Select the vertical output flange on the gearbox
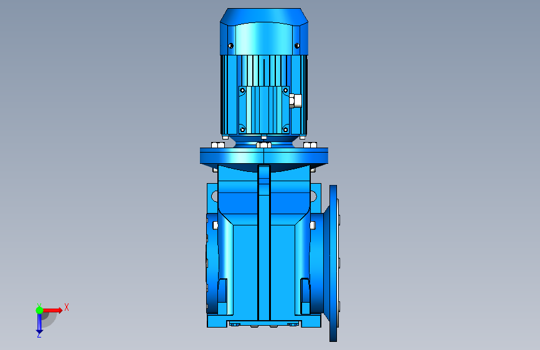540x350 pixels. [333, 263]
